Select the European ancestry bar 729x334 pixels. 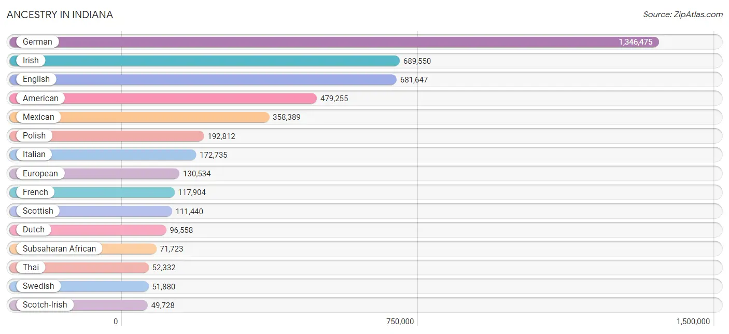click(x=94, y=173)
